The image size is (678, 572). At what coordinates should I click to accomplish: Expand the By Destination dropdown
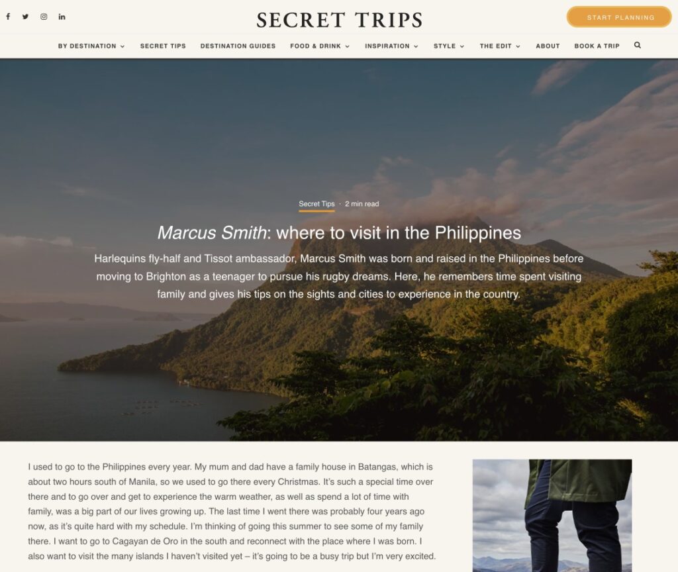[x=91, y=46]
